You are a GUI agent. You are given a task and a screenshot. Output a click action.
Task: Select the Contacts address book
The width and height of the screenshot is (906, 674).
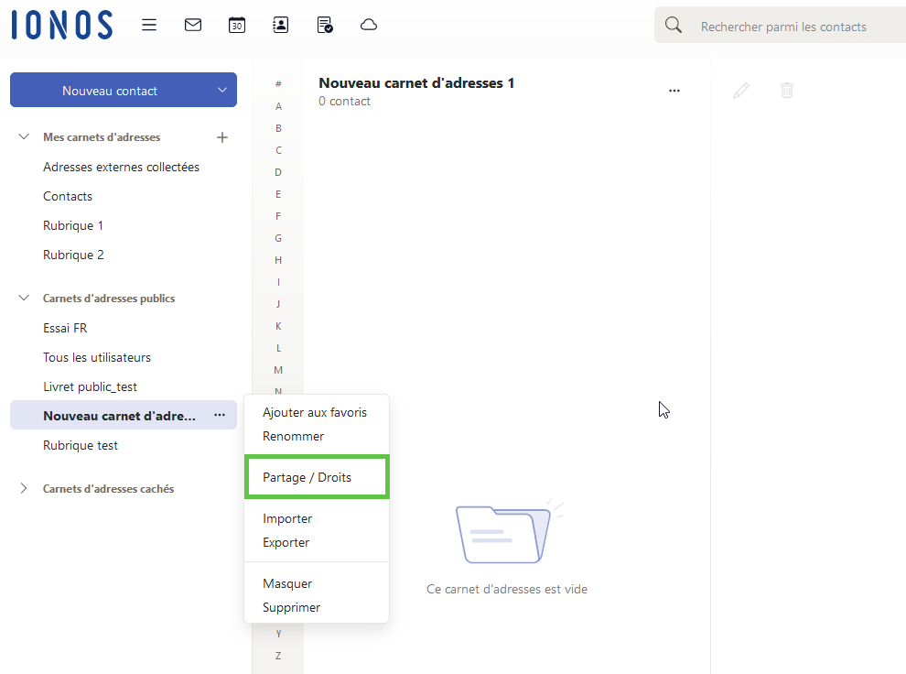coord(68,197)
